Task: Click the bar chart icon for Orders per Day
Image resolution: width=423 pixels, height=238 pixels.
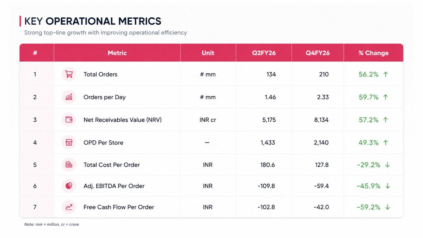Action: click(69, 97)
